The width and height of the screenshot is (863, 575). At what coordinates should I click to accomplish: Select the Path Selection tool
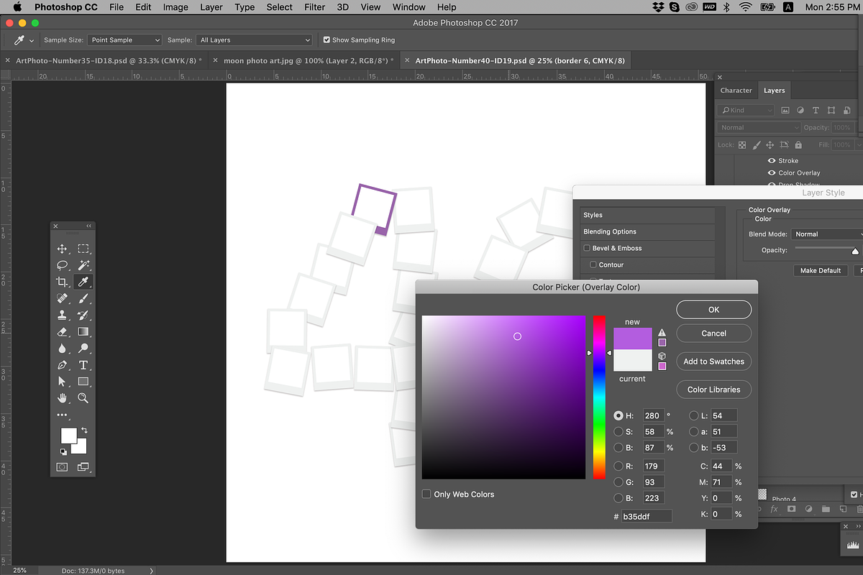pos(63,382)
